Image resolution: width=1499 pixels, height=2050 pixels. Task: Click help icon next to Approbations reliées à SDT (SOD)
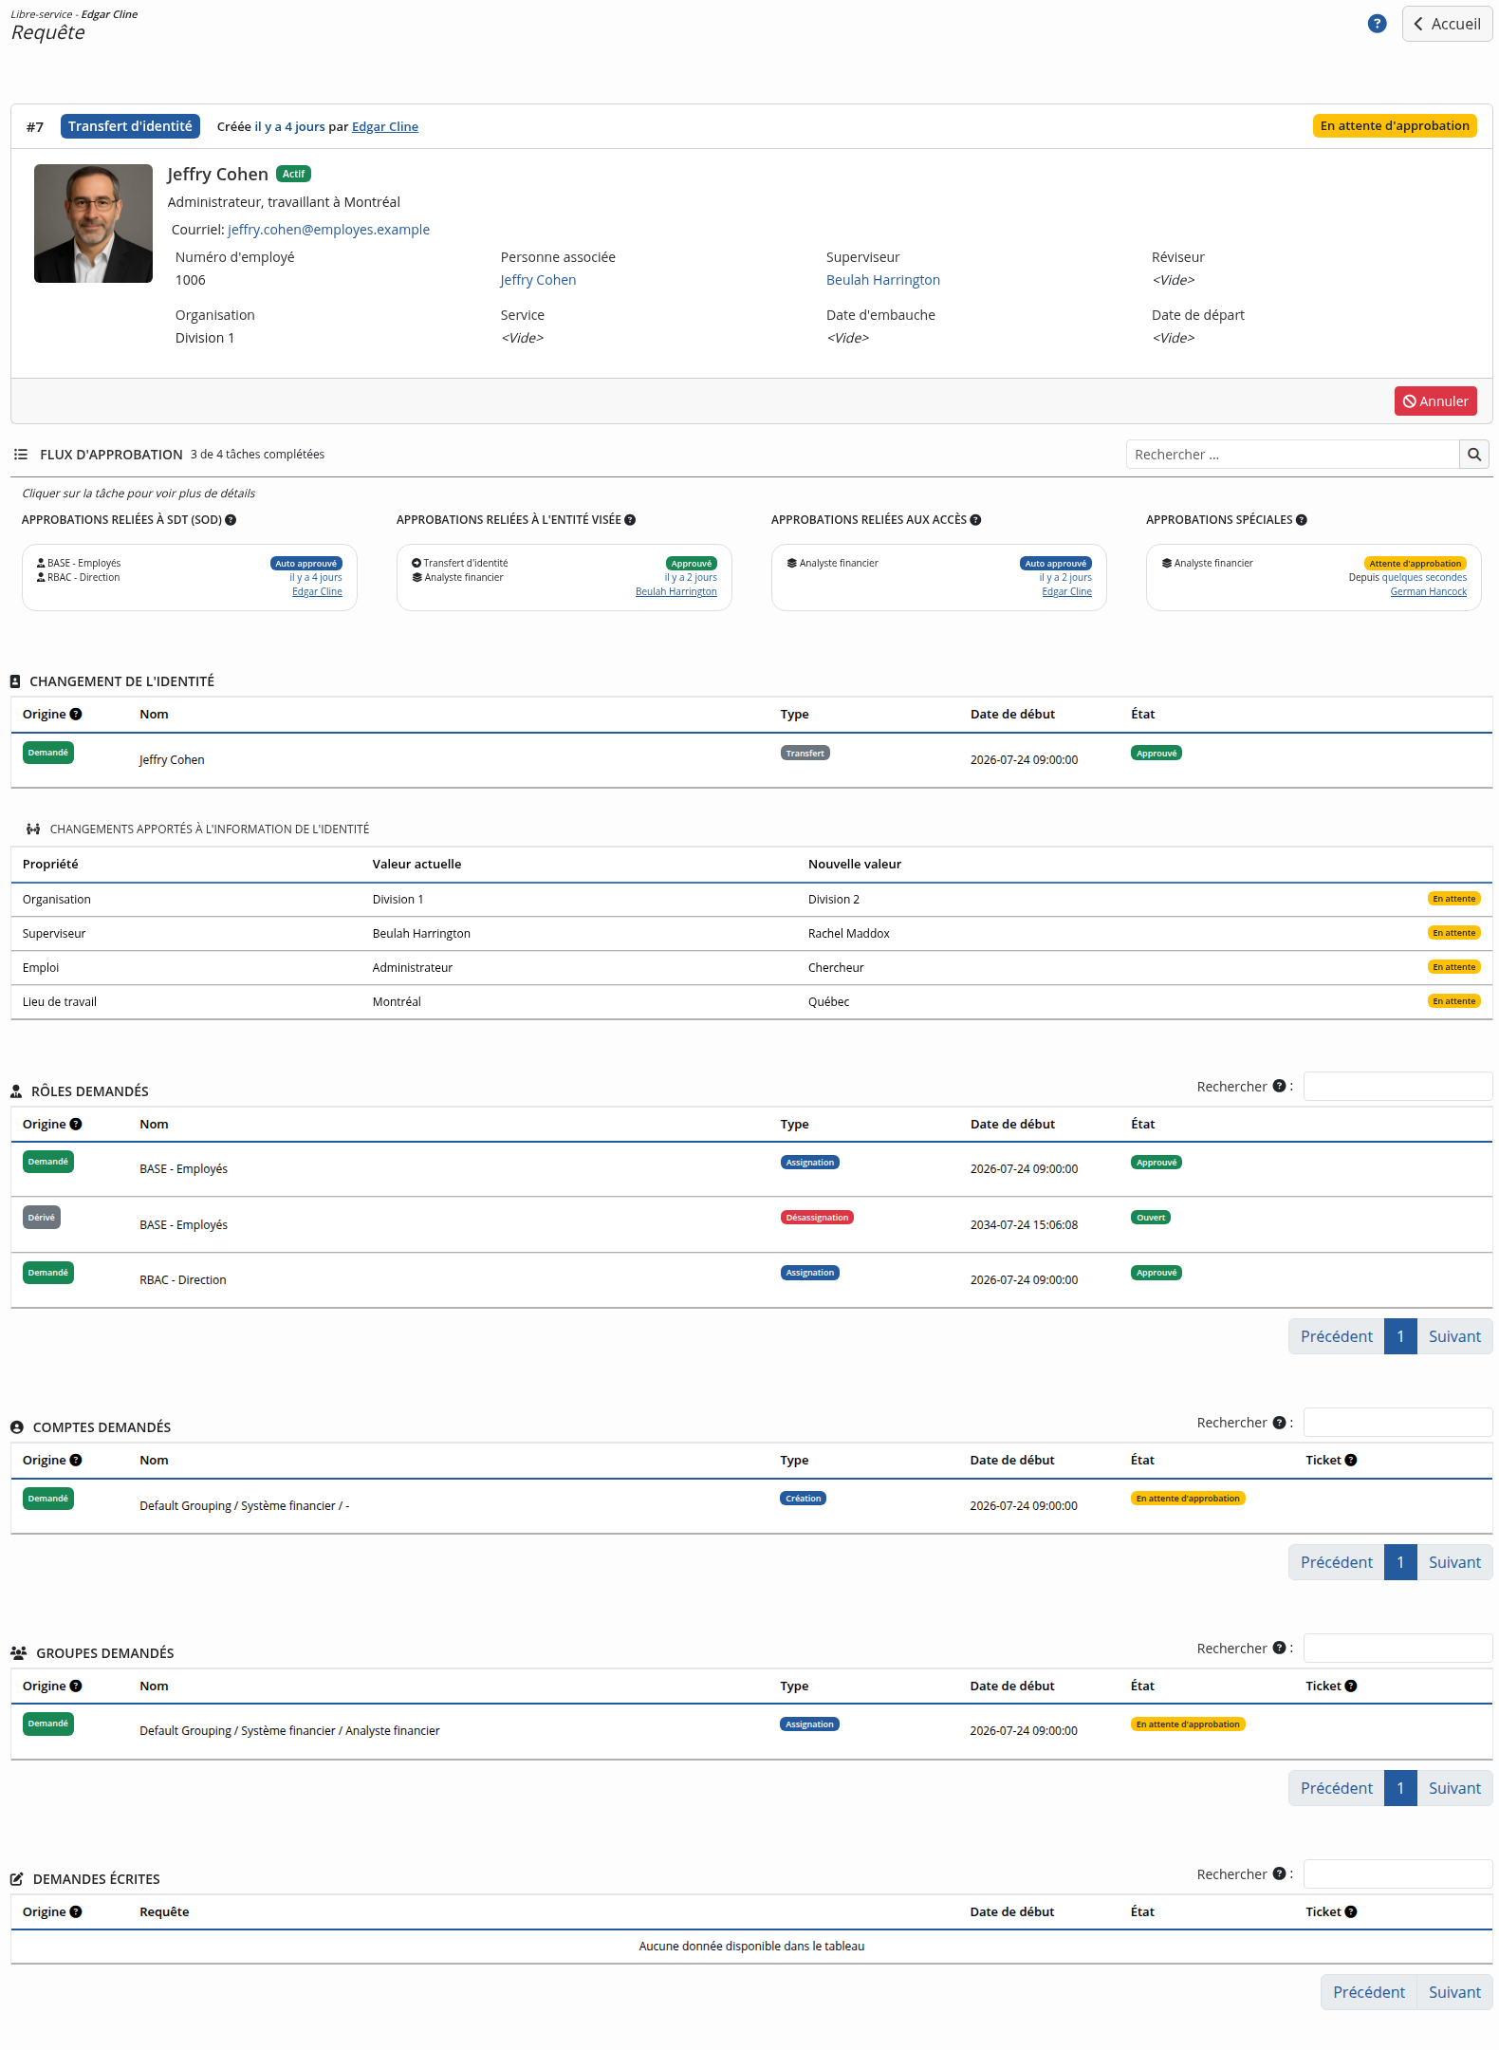click(231, 520)
